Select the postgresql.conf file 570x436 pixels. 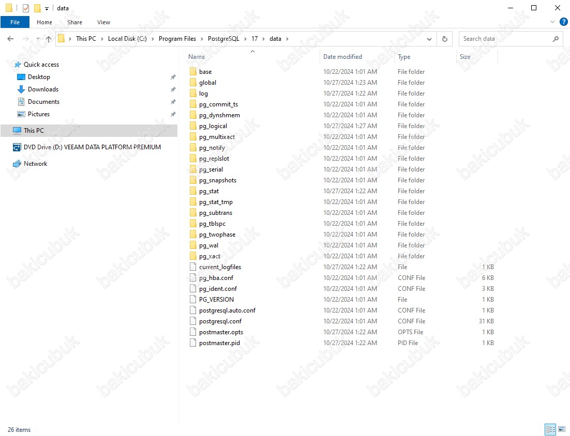point(220,321)
